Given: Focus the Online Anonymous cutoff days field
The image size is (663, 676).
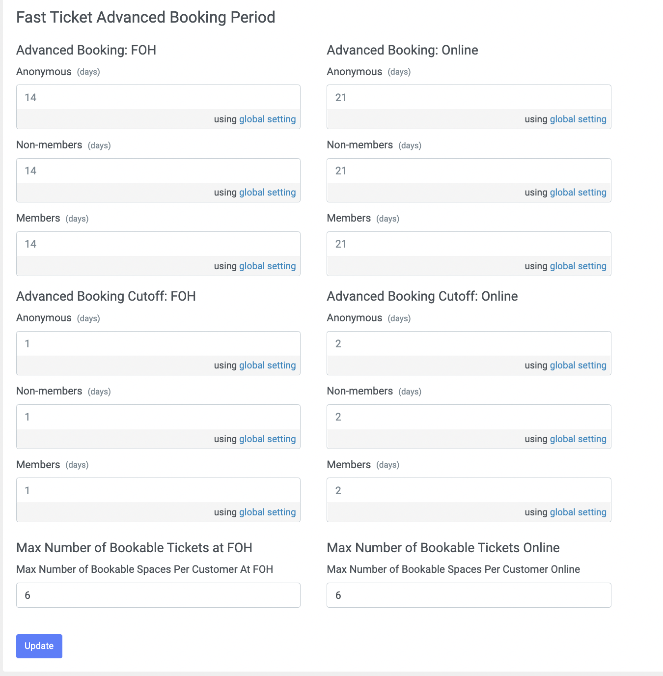Looking at the screenshot, I should tap(469, 344).
